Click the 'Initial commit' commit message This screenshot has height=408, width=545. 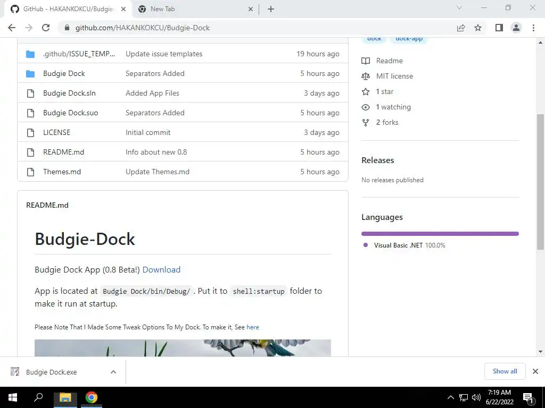pyautogui.click(x=148, y=132)
